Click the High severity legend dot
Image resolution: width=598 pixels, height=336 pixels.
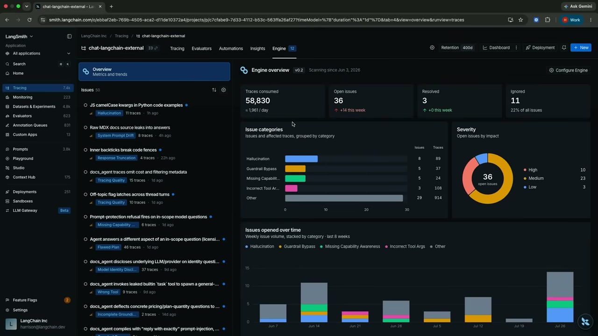pyautogui.click(x=525, y=170)
